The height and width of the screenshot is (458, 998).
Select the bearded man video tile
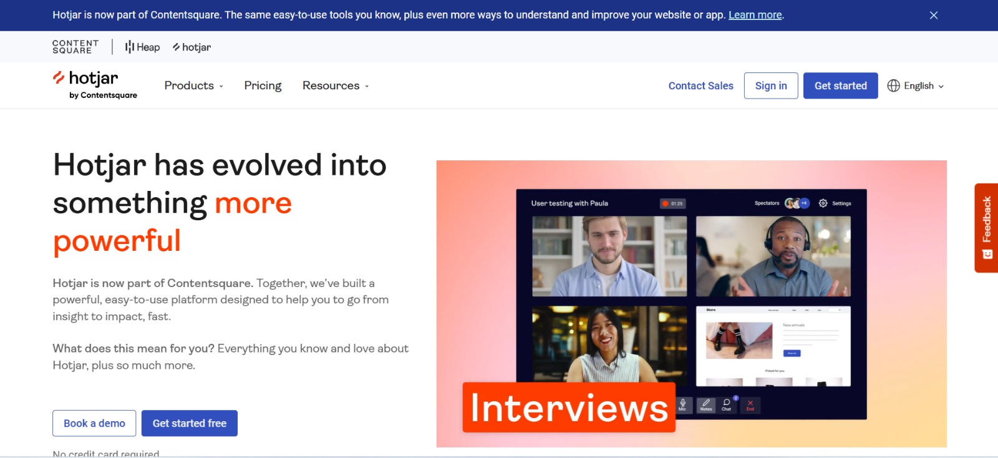pos(609,256)
